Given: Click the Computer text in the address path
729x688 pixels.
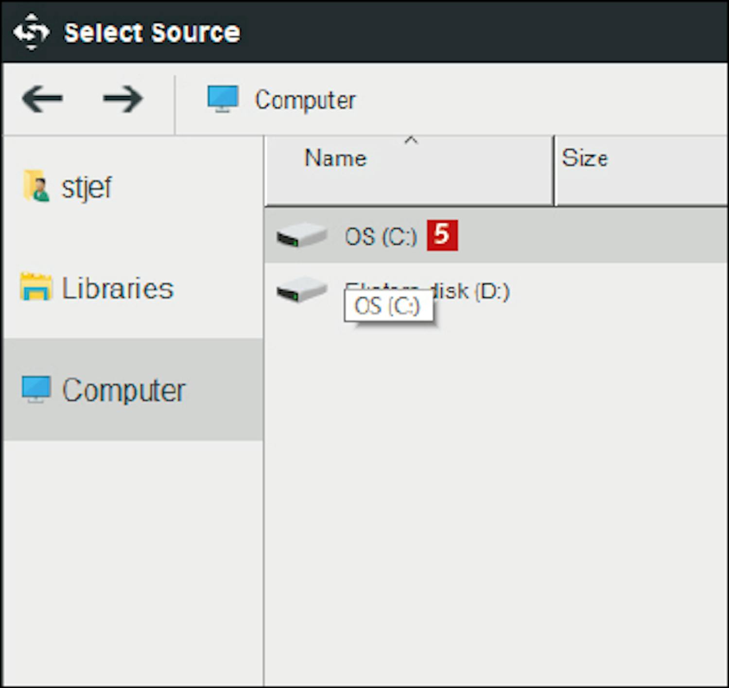Looking at the screenshot, I should (x=305, y=100).
